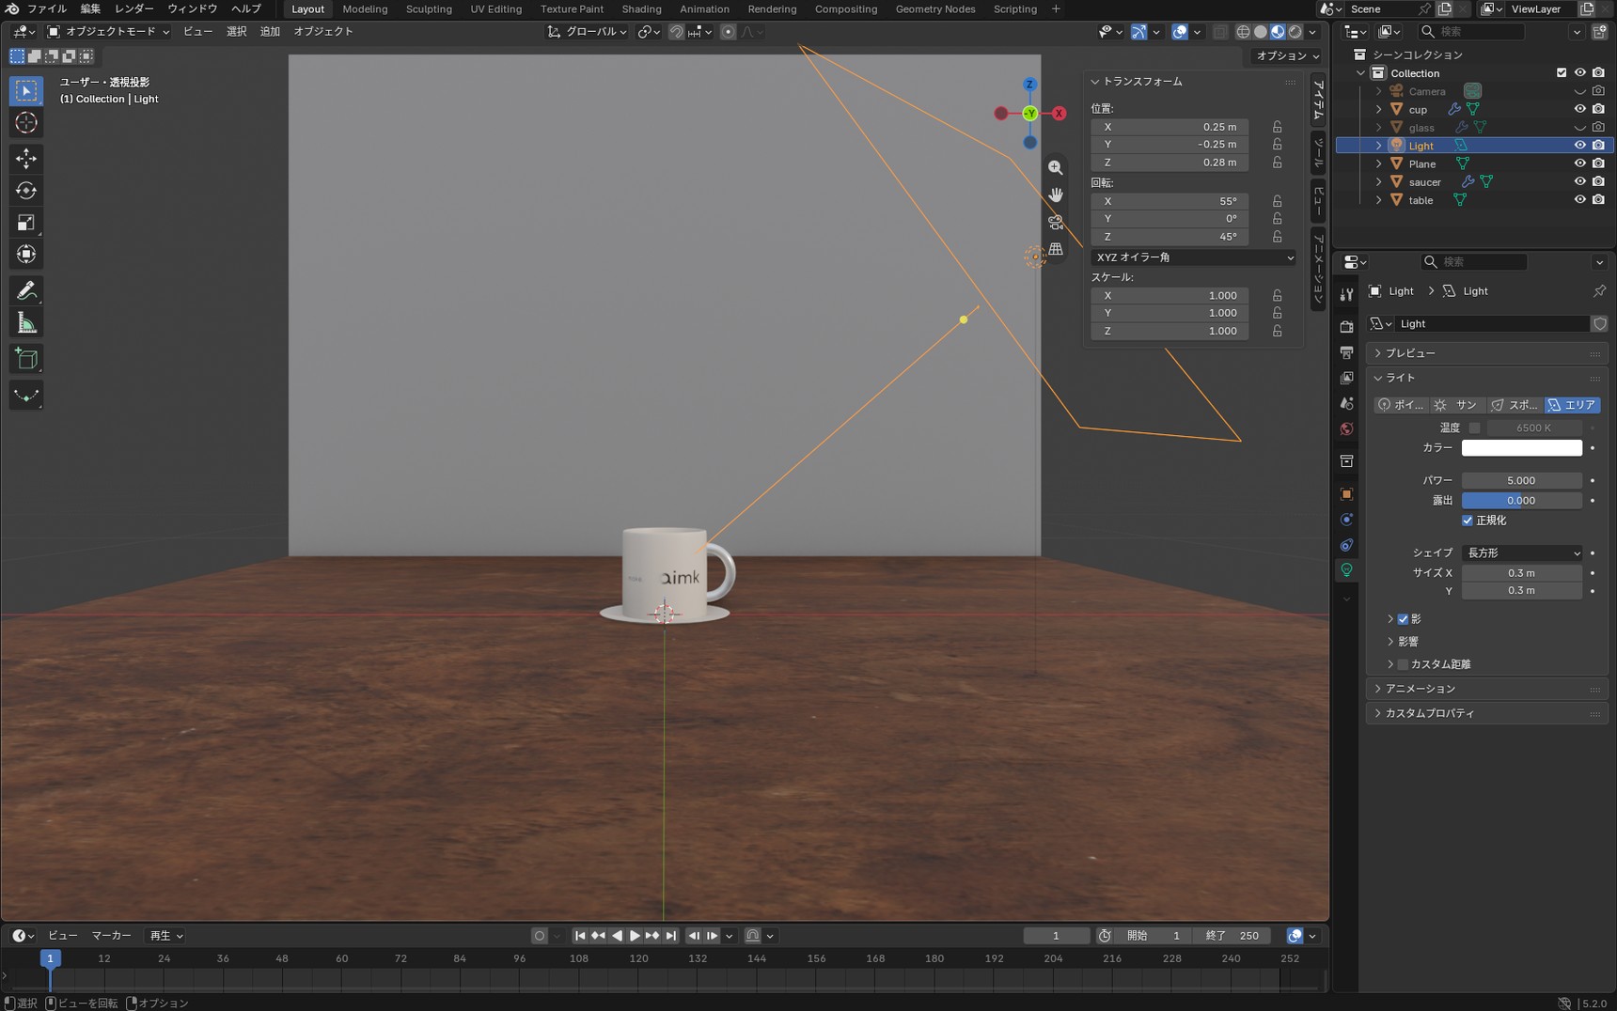Open the Scene properties tab
Screen dimensions: 1617x1011
1346,403
